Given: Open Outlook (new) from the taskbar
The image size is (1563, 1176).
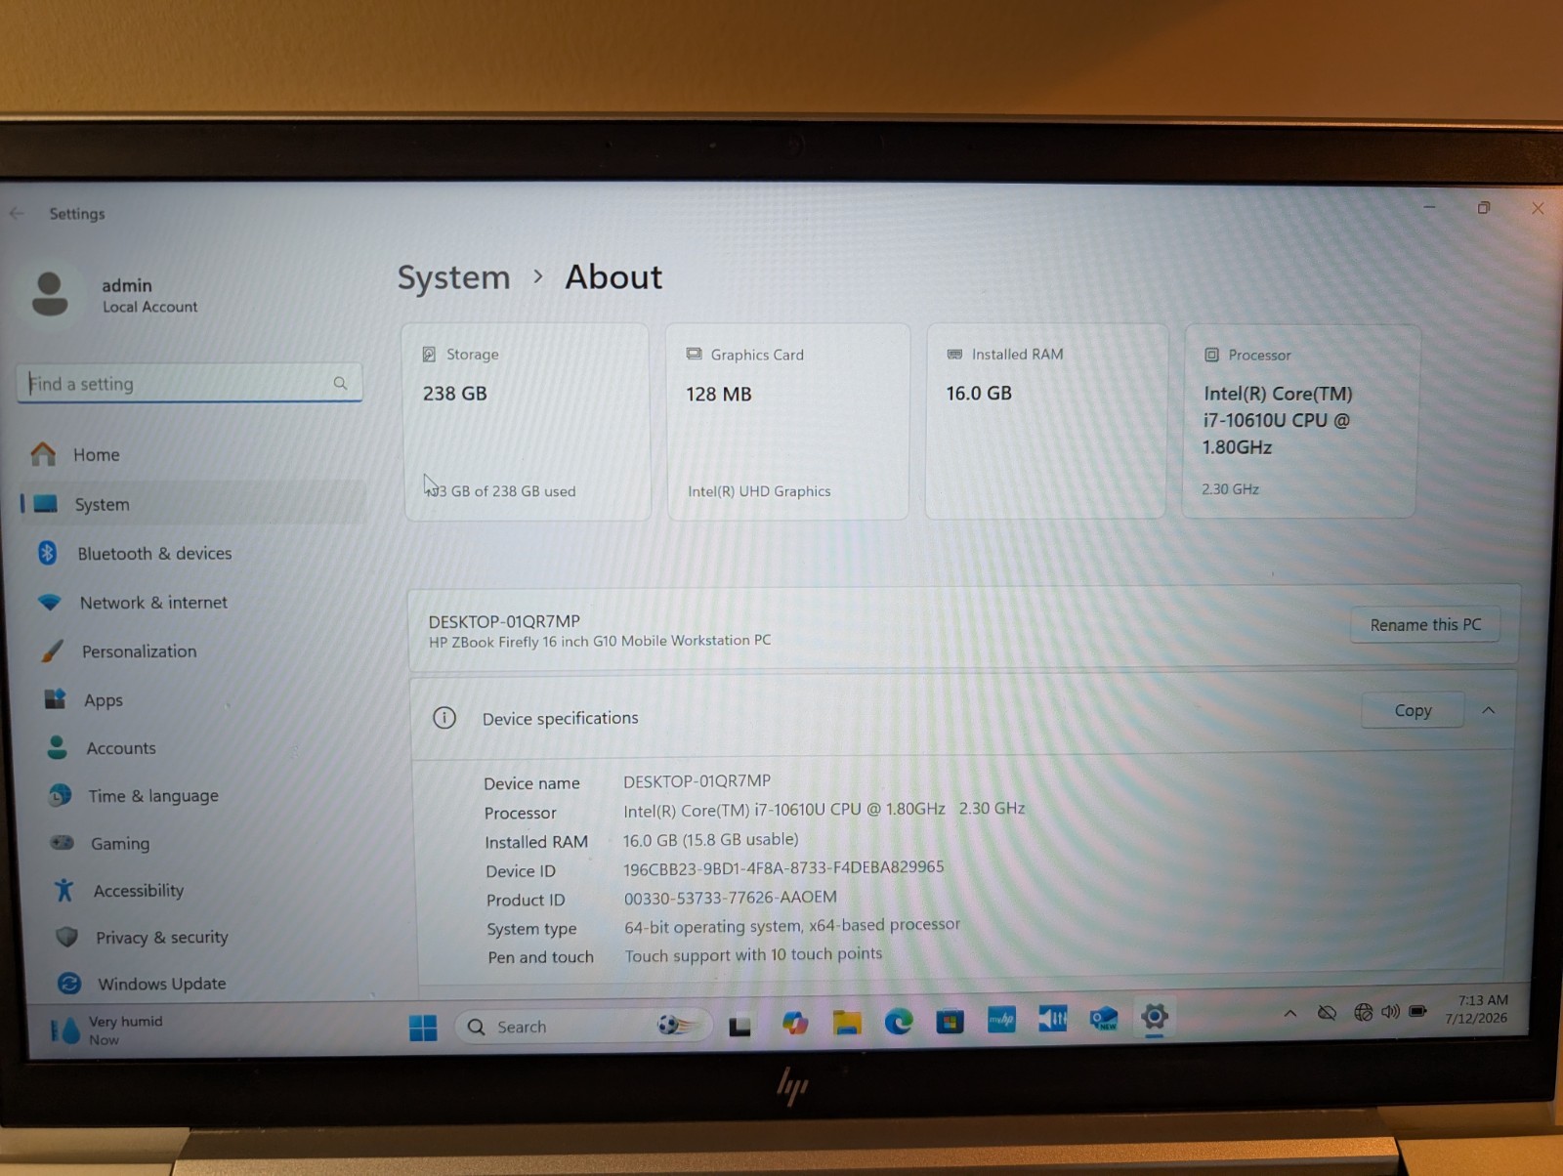Looking at the screenshot, I should (1104, 1019).
